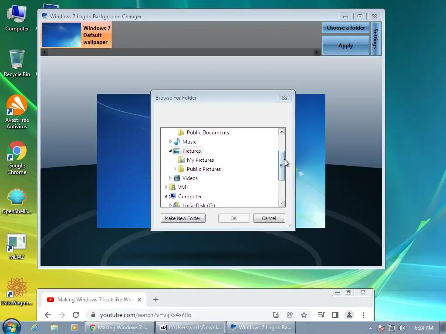
Task: Select the My Pictures folder
Action: pos(196,160)
